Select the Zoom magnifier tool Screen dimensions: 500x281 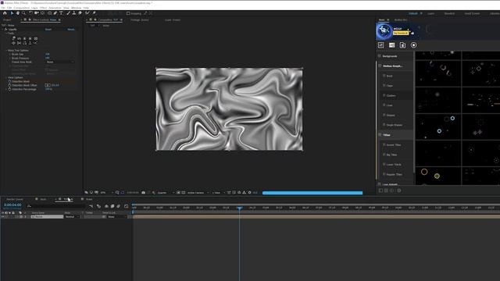[x=23, y=13]
